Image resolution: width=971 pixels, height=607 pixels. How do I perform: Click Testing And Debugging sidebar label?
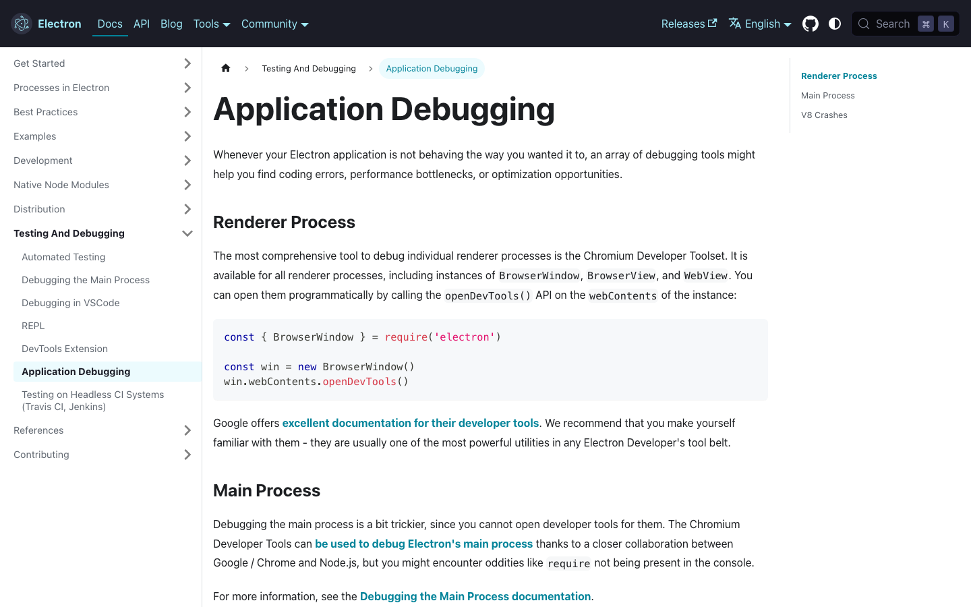tap(69, 233)
